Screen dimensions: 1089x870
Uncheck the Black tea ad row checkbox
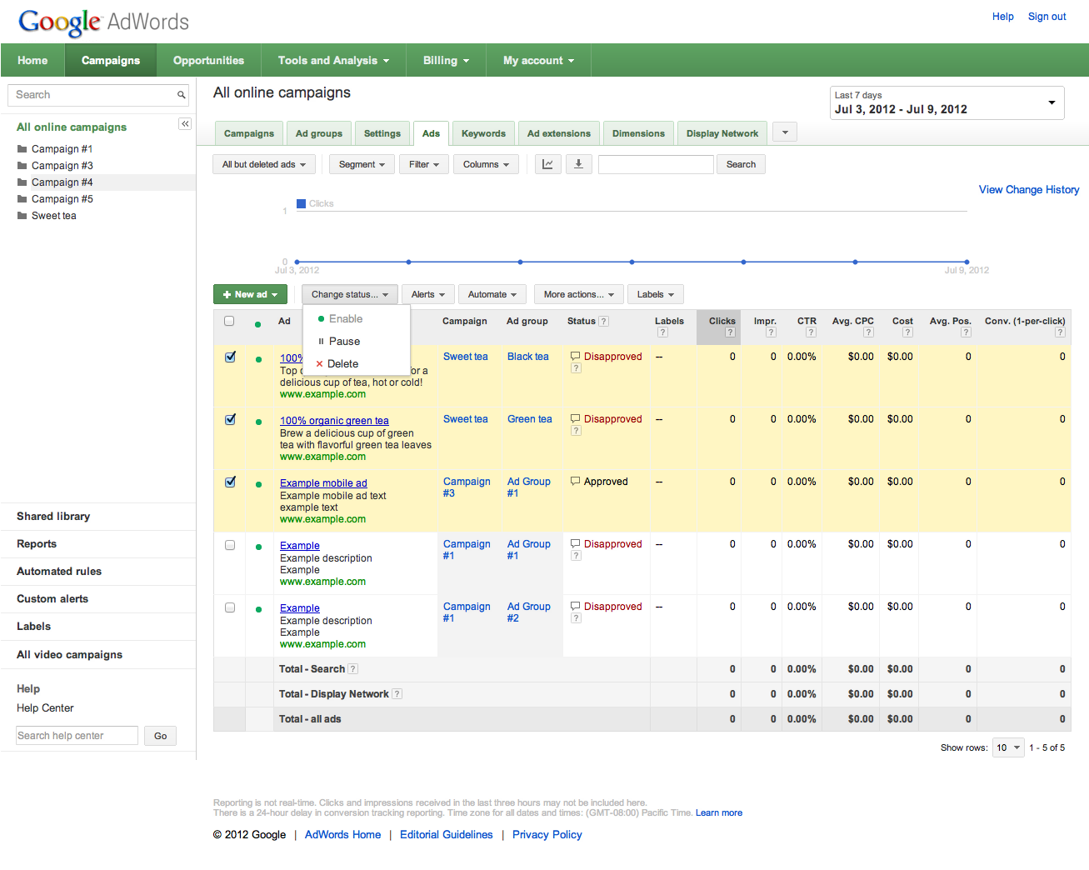[x=230, y=357]
